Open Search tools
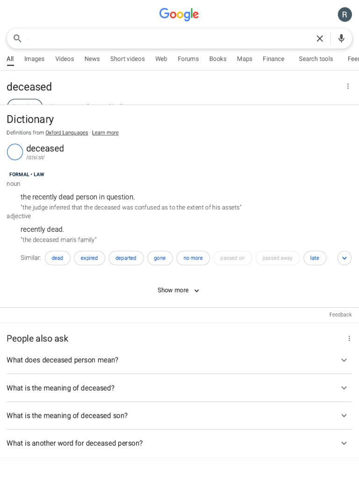Viewport: 359px width, 479px height. click(316, 59)
